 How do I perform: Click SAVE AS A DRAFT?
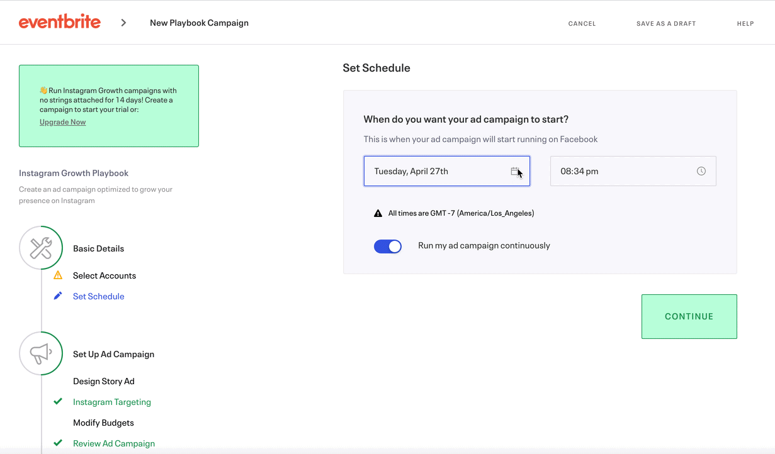[666, 23]
